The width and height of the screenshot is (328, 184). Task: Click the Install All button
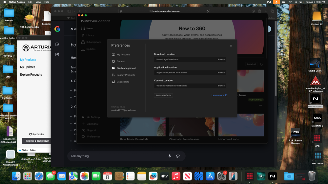[x=251, y=64]
